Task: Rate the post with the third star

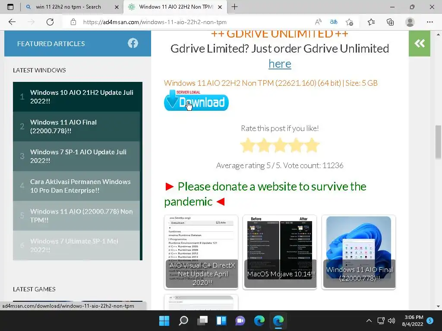Action: [280, 145]
